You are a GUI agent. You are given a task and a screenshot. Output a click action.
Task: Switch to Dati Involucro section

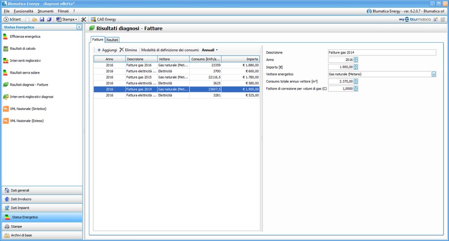point(42,199)
